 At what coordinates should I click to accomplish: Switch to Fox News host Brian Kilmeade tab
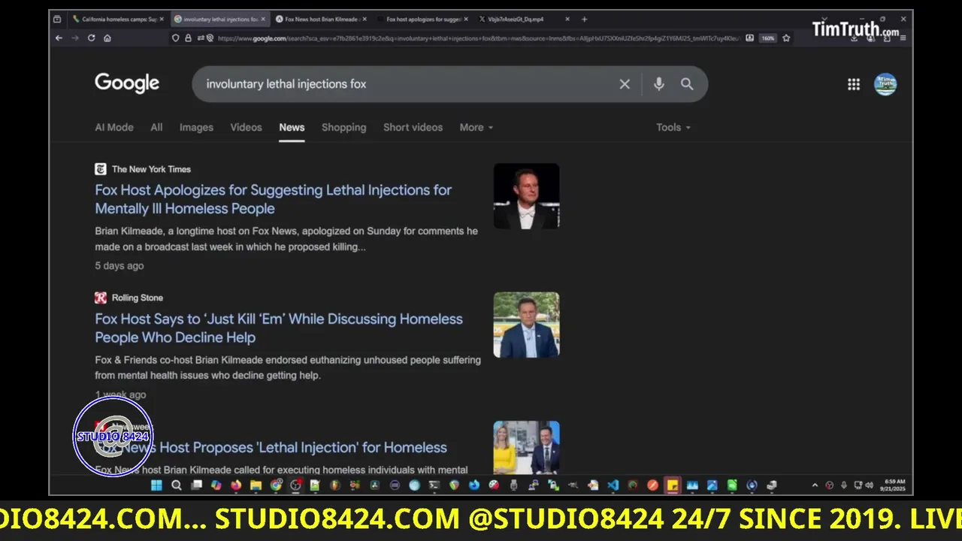[319, 19]
